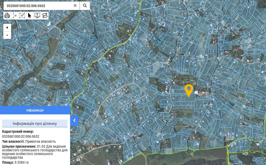
Task: Zoom out with the minus button
Action: pos(7,35)
